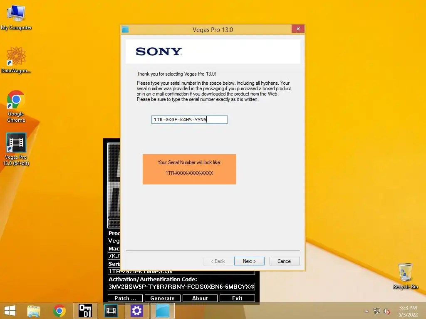Open the Windows Start button
Viewport: 426px width, 319px height.
point(10,311)
